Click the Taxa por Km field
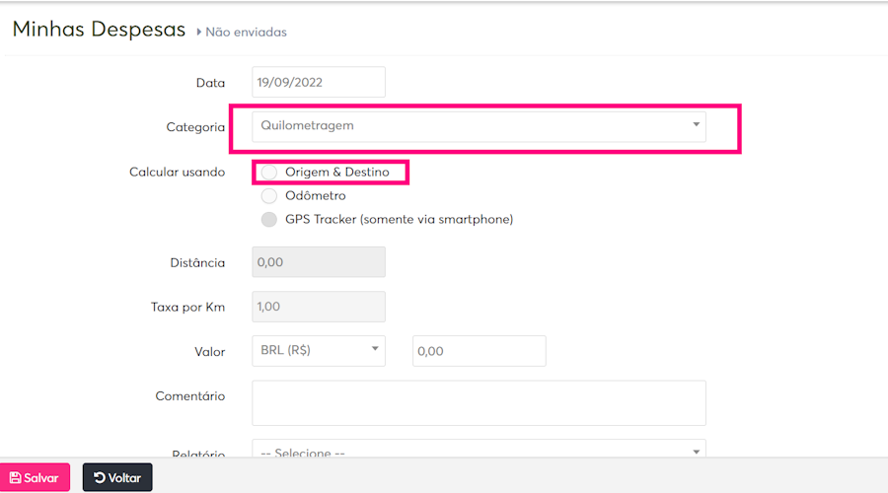This screenshot has width=888, height=493. 318,307
